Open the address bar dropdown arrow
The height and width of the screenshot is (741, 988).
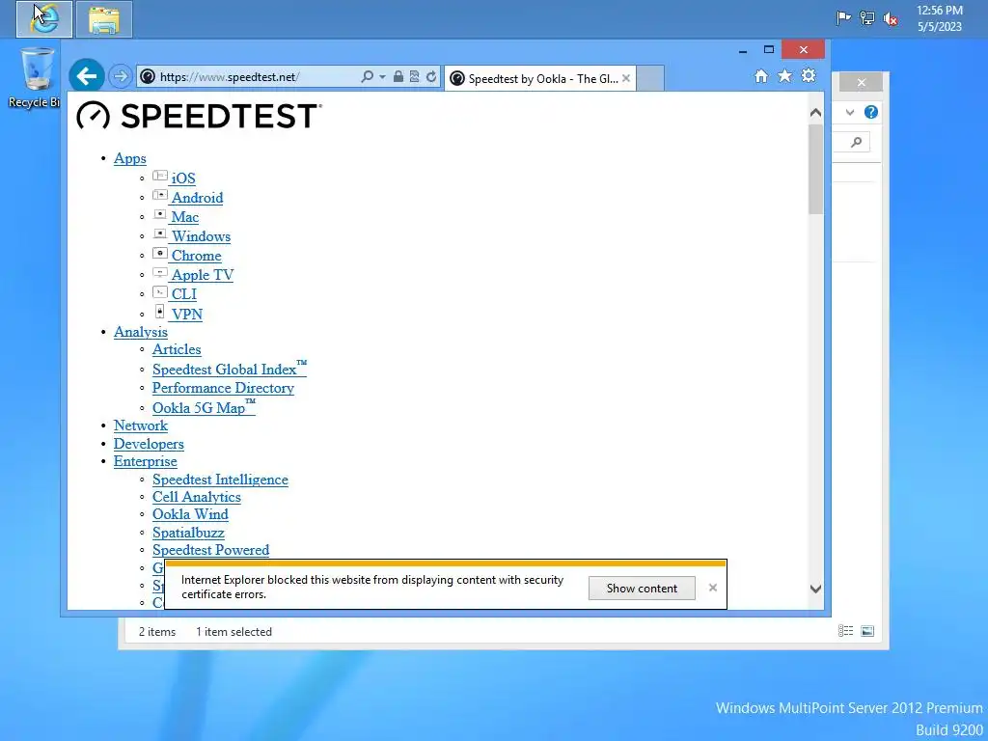point(382,77)
